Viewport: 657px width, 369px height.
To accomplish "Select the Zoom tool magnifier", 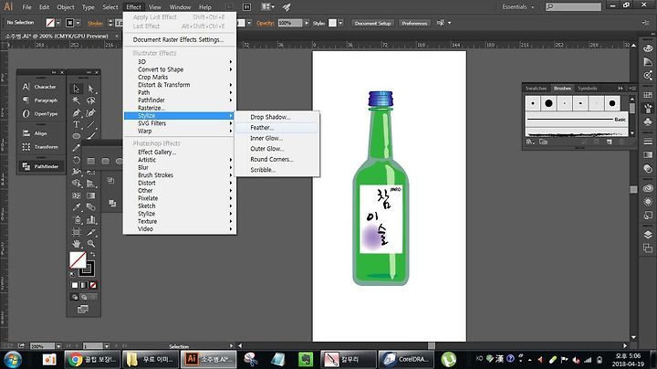I will click(x=90, y=243).
